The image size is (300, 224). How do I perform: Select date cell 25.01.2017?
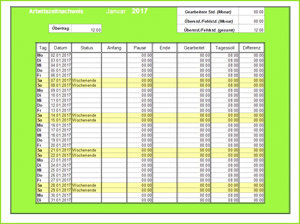61,170
